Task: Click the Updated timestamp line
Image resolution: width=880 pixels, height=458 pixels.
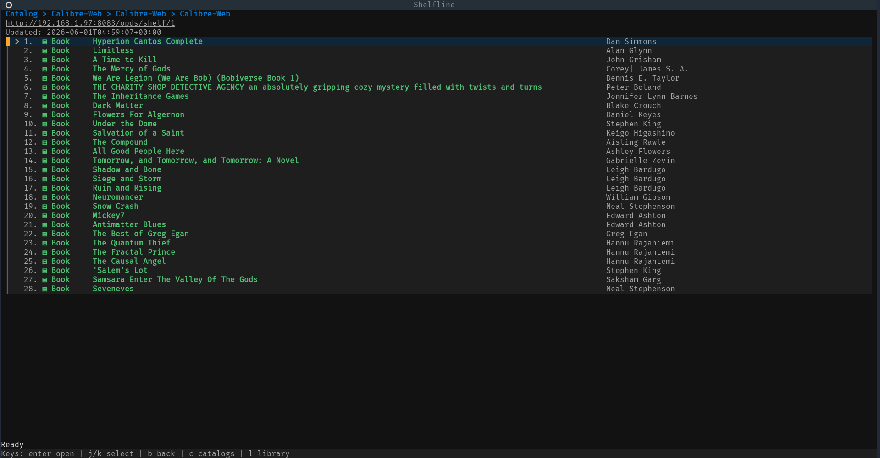Action: [x=83, y=32]
